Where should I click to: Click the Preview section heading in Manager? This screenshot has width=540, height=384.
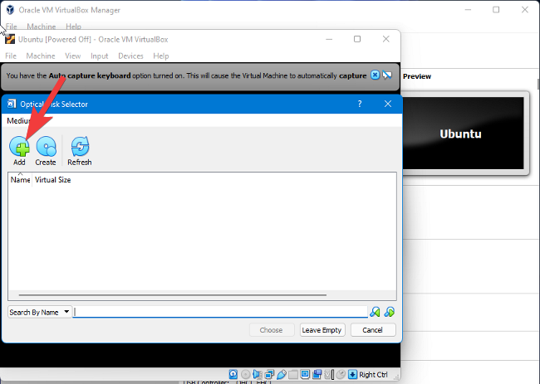pyautogui.click(x=417, y=76)
